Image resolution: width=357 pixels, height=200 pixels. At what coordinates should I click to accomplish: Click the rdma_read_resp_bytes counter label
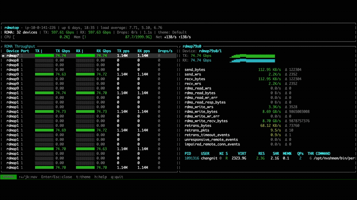(205, 102)
